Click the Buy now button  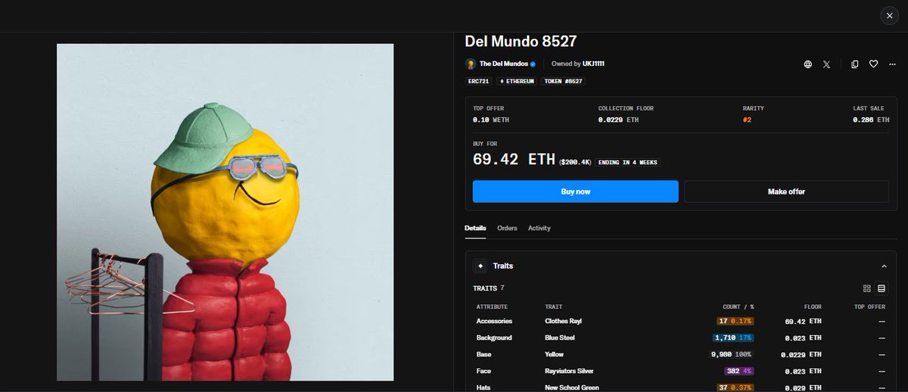point(575,191)
